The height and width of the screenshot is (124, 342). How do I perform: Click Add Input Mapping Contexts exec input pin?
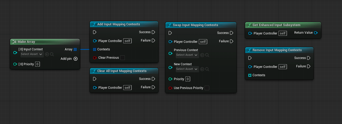pos(95,32)
